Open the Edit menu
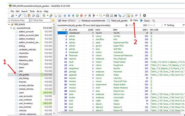The height and width of the screenshot is (116, 185). click(18, 11)
